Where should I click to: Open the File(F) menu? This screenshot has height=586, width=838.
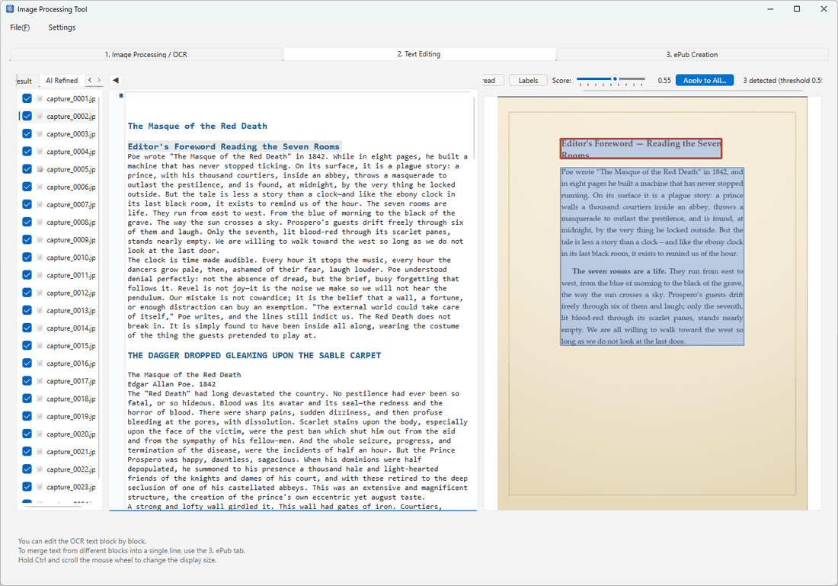click(x=20, y=27)
